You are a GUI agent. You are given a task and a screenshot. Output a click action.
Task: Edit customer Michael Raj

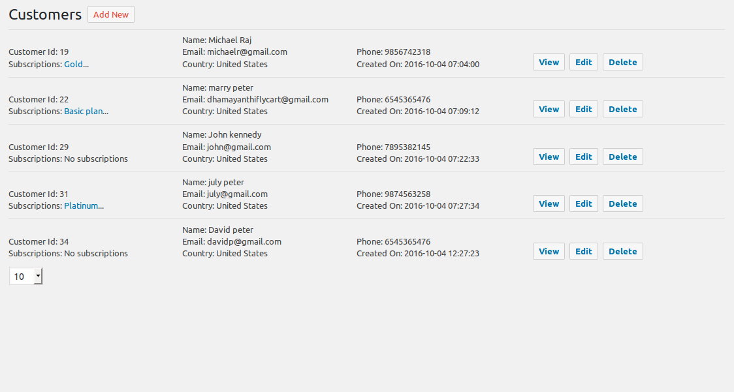[583, 62]
